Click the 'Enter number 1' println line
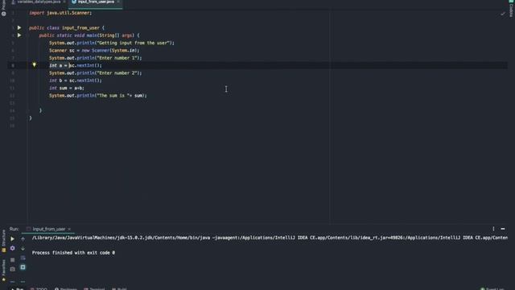The height and width of the screenshot is (290, 515). [96, 58]
